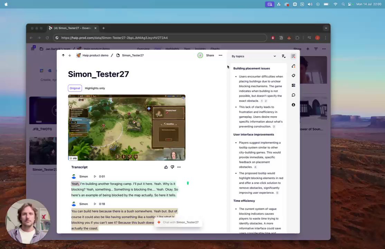The image size is (385, 249).
Task: Click thumbs down on the transcript
Action: tap(172, 167)
